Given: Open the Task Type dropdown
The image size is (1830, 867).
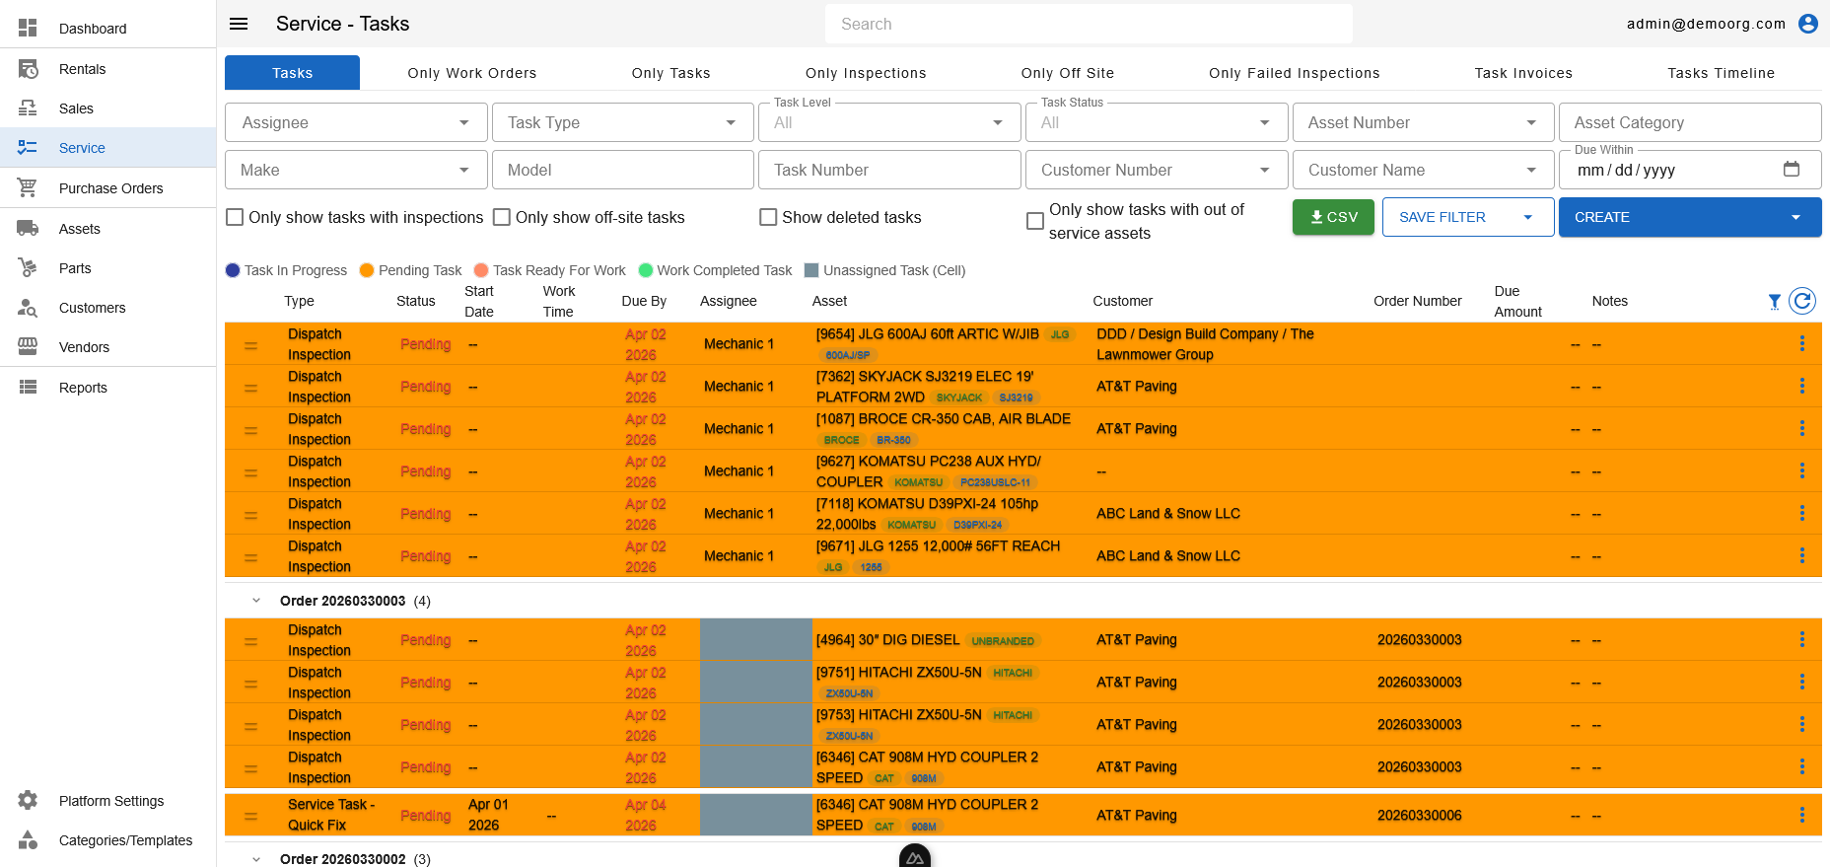Looking at the screenshot, I should click(x=623, y=122).
